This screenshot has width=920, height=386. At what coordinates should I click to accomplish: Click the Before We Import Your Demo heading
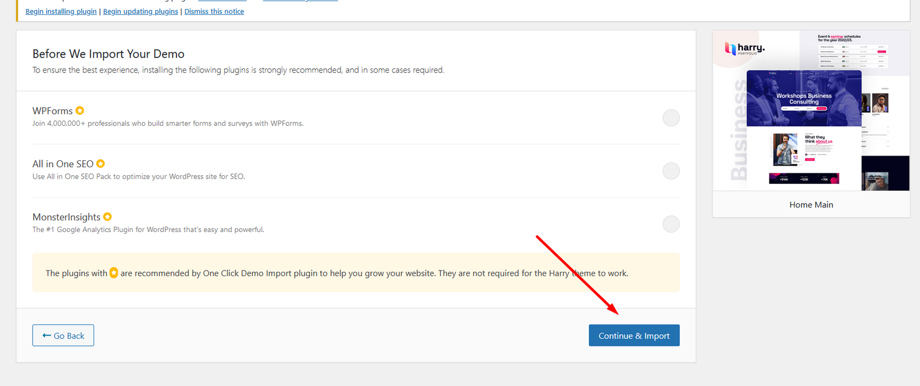[x=109, y=54]
